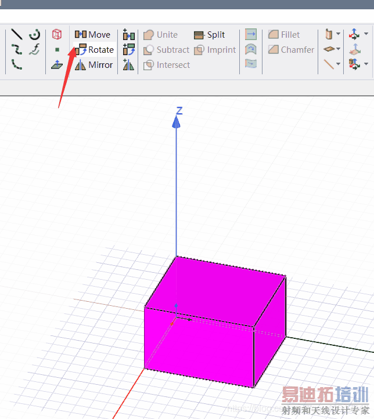
Task: Click the solid cylinder object icon
Action: (329, 34)
